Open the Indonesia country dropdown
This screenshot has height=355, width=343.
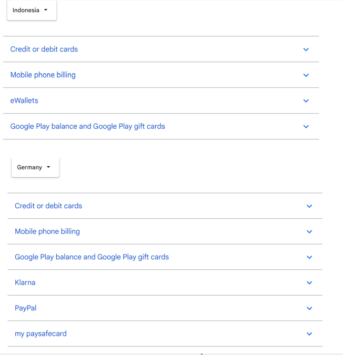31,11
